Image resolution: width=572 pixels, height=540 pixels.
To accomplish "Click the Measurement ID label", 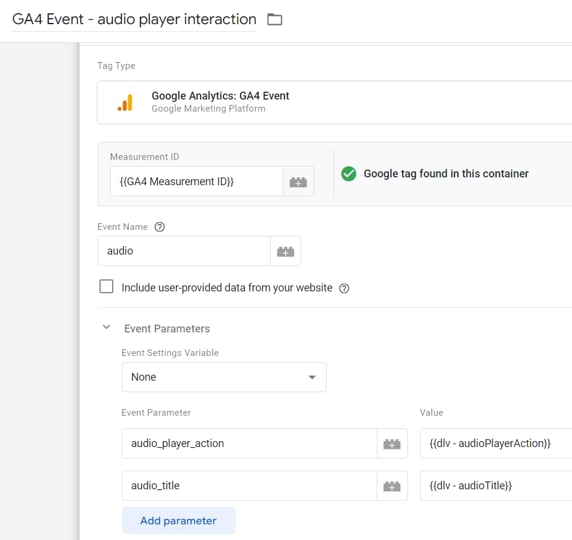I will click(x=145, y=157).
